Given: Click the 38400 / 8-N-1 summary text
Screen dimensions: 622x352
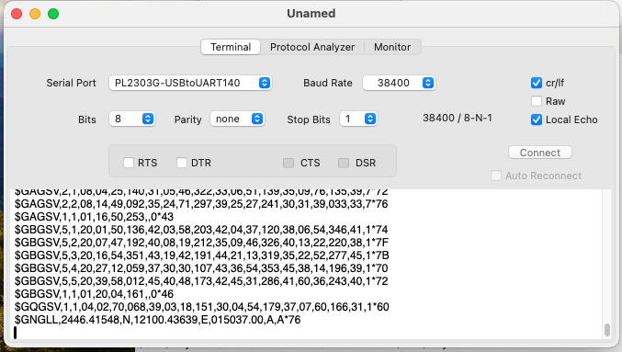Looking at the screenshot, I should (457, 118).
